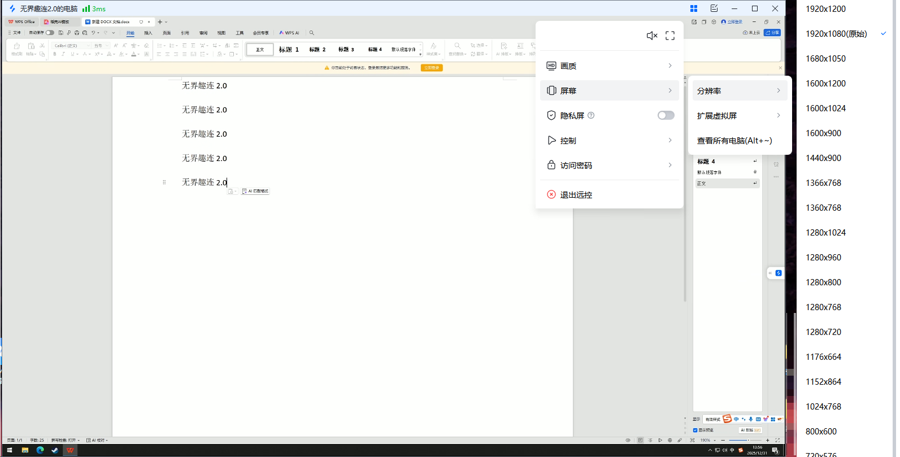Click the format painter icon
This screenshot has width=900, height=457.
[16, 48]
